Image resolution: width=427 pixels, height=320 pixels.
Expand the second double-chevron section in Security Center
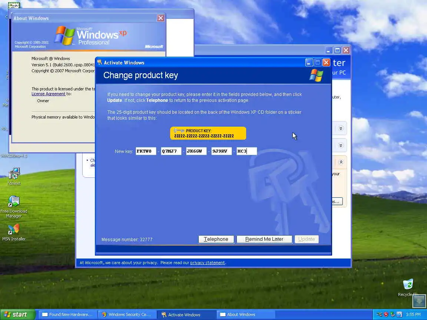tap(341, 145)
